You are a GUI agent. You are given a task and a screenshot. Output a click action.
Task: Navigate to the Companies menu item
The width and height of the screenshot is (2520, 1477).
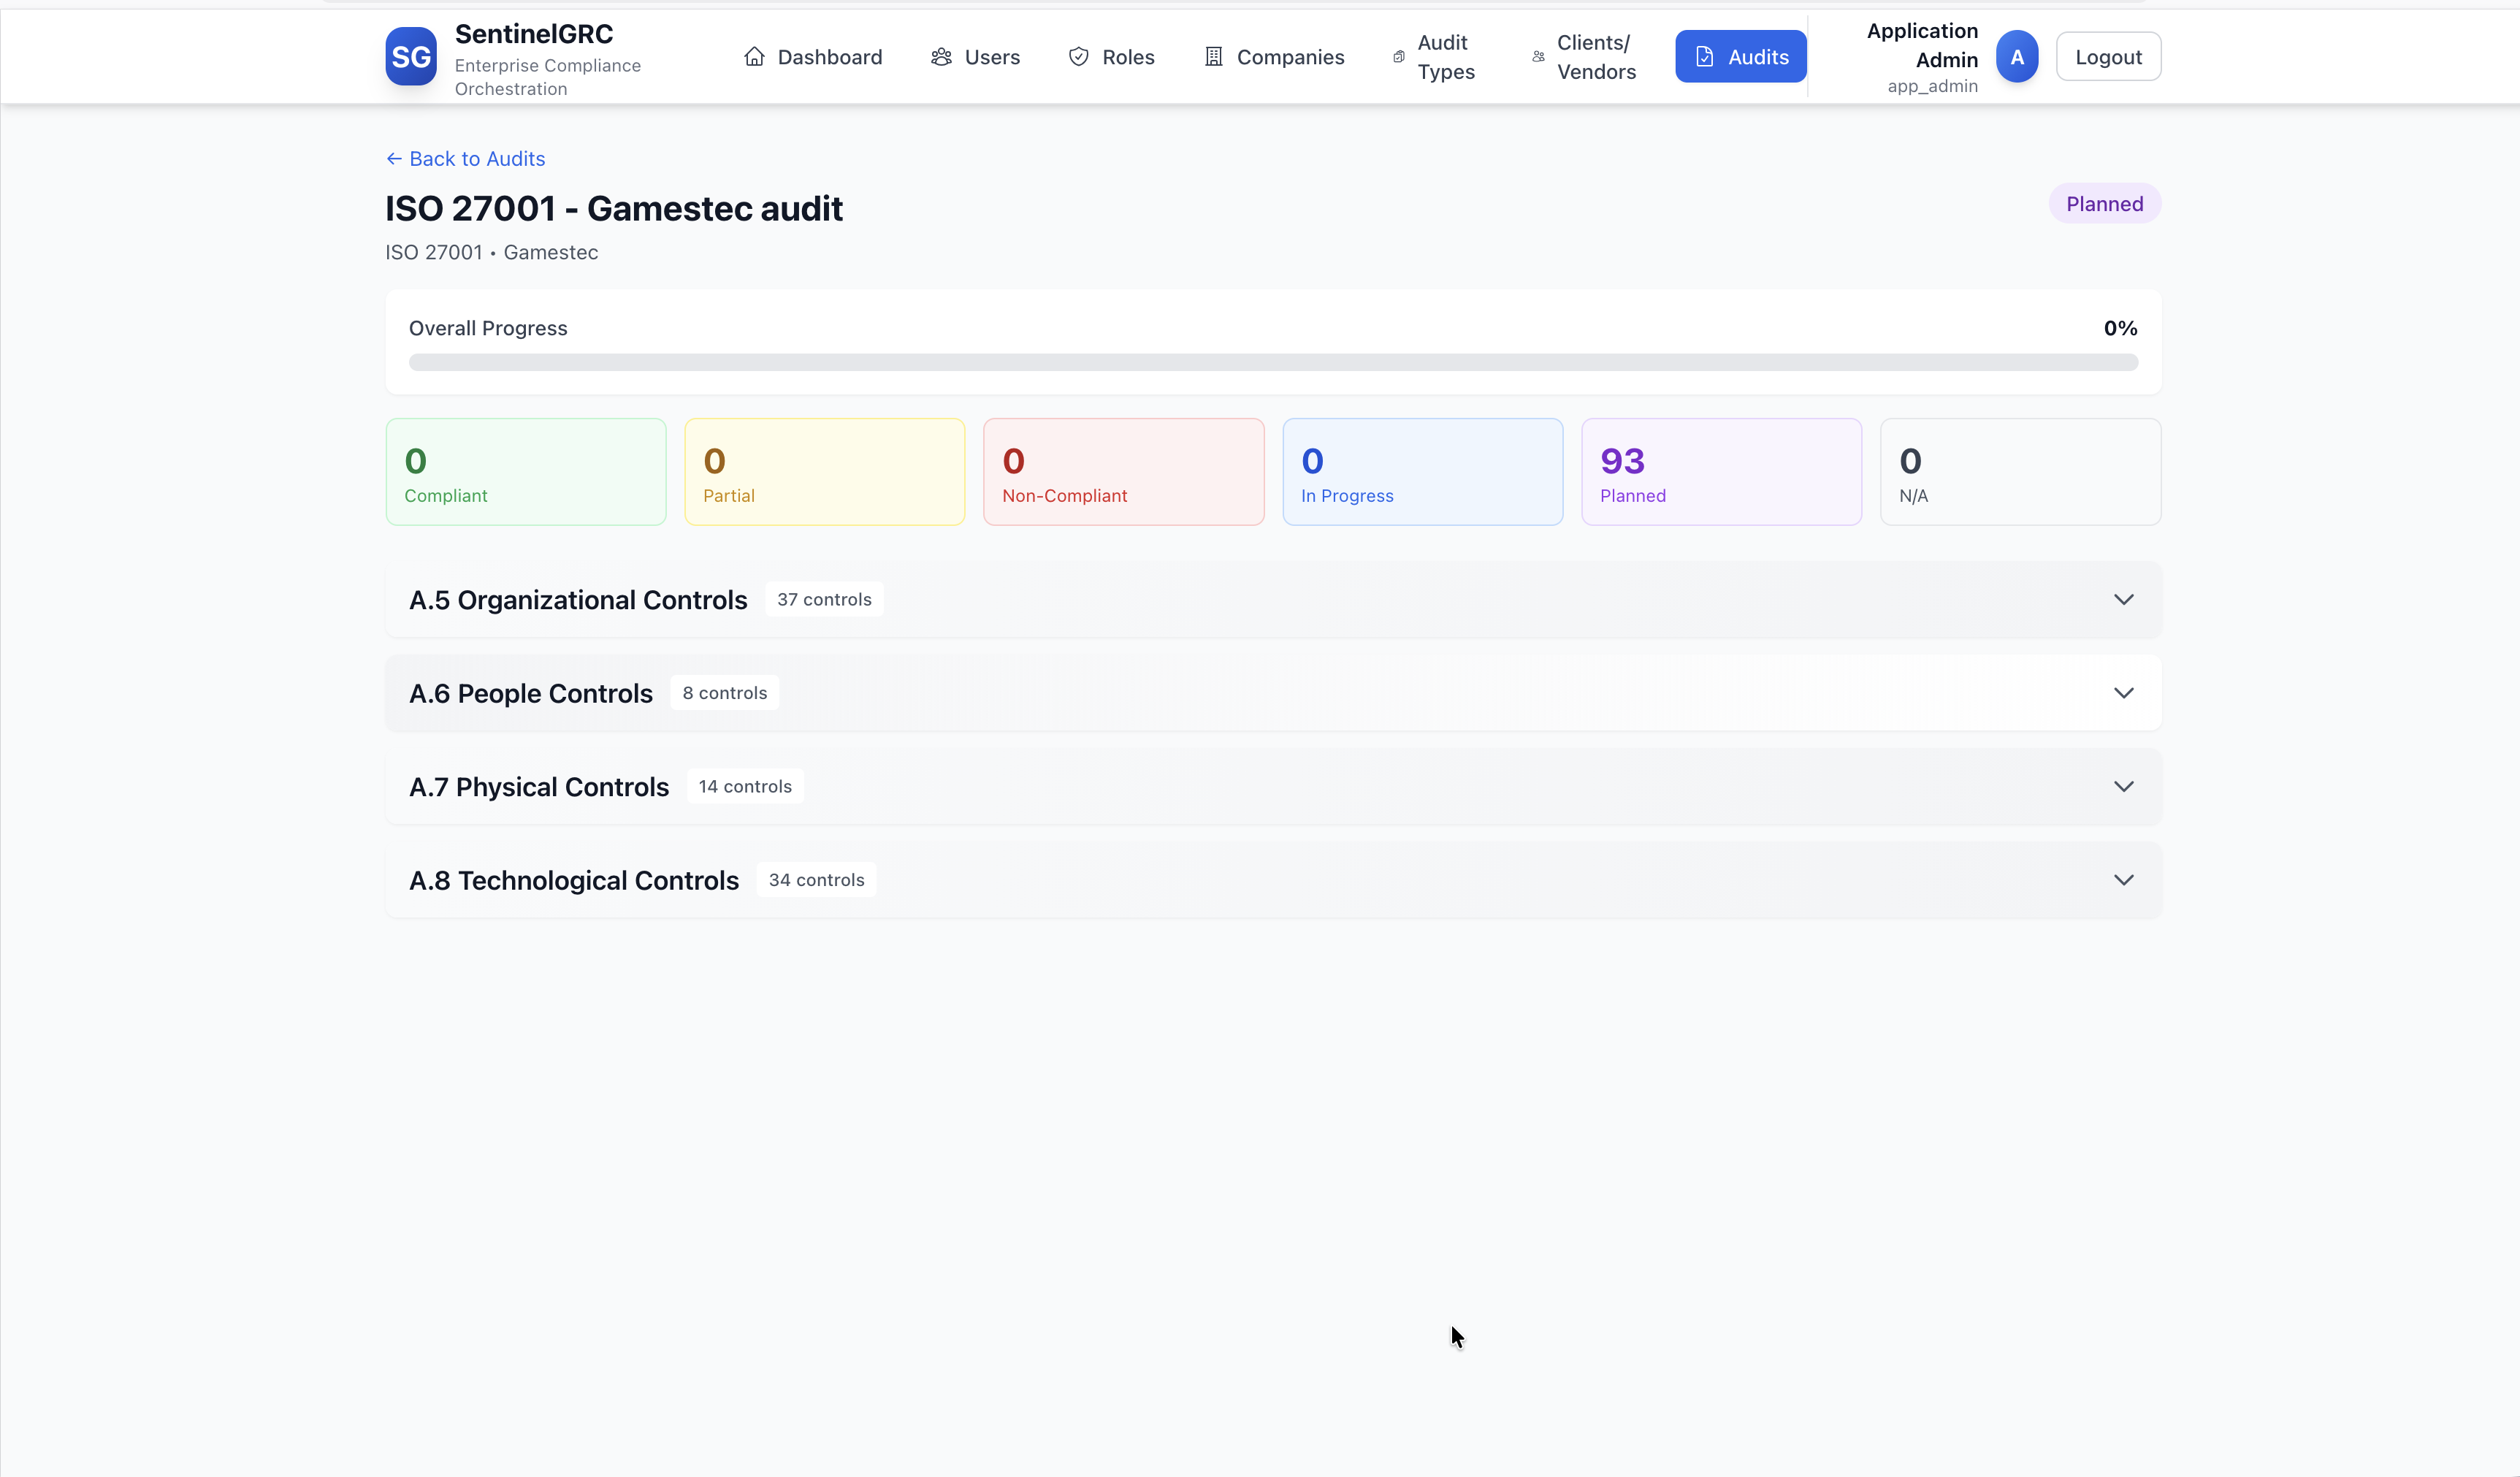(1274, 57)
